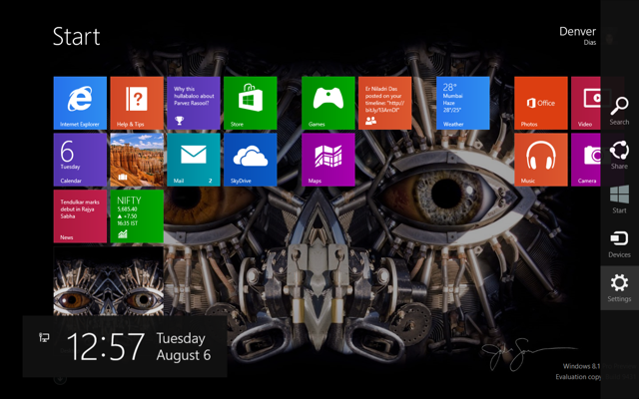
Task: Open the Internet Explorer tile
Action: 79,103
